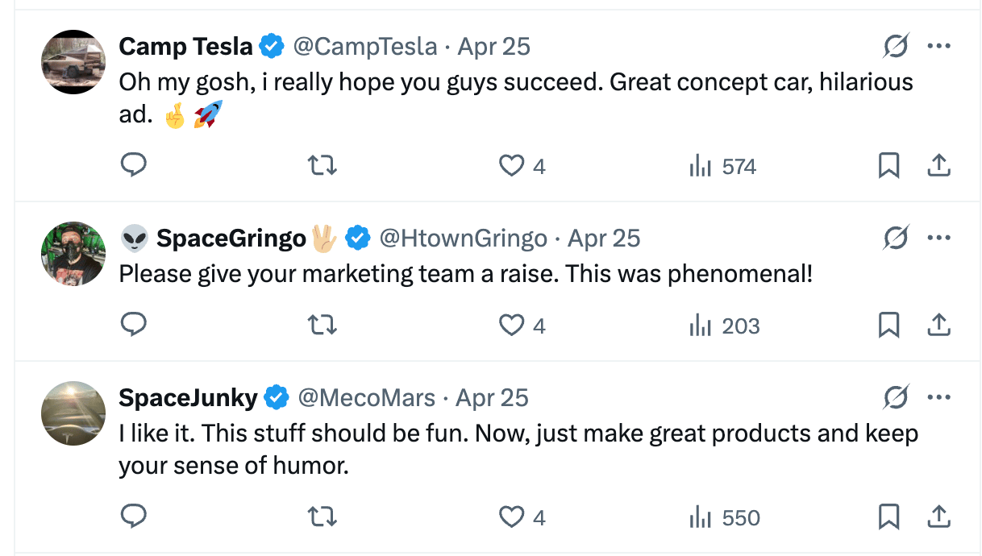This screenshot has width=982, height=556.
Task: Expand more options for SpaceJunky's tweet
Action: pyautogui.click(x=939, y=397)
